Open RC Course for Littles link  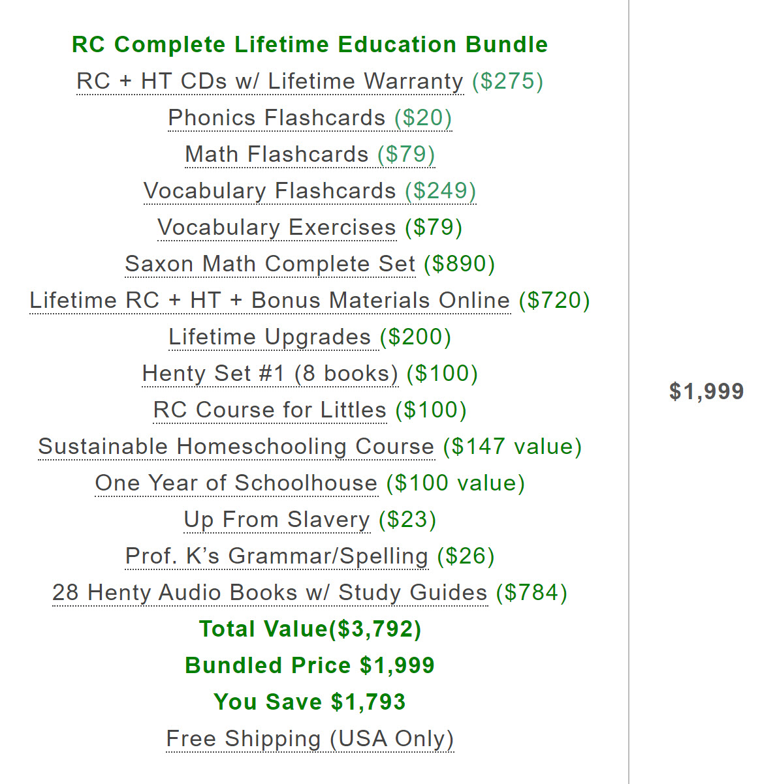click(x=270, y=410)
